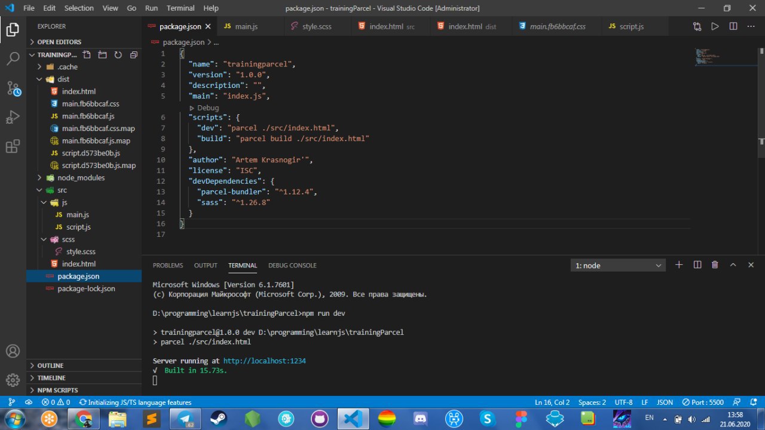765x430 pixels.
Task: Expand the Open Editors section
Action: (84, 42)
